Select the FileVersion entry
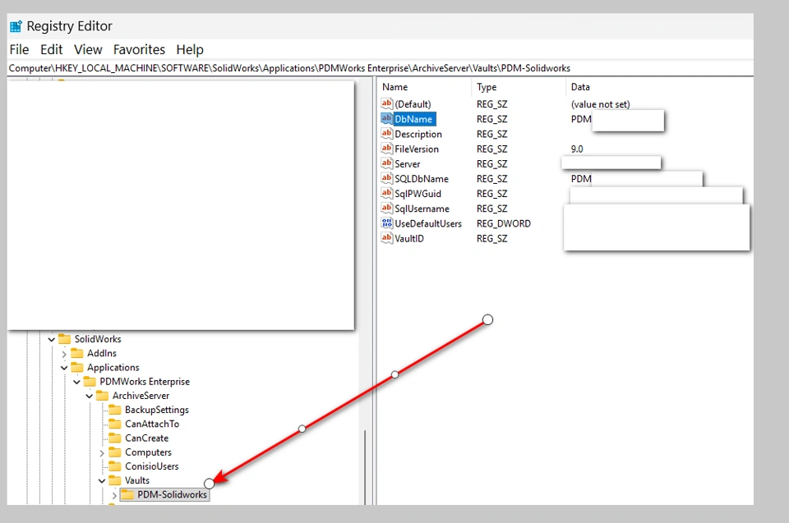This screenshot has height=523, width=789. click(x=417, y=149)
